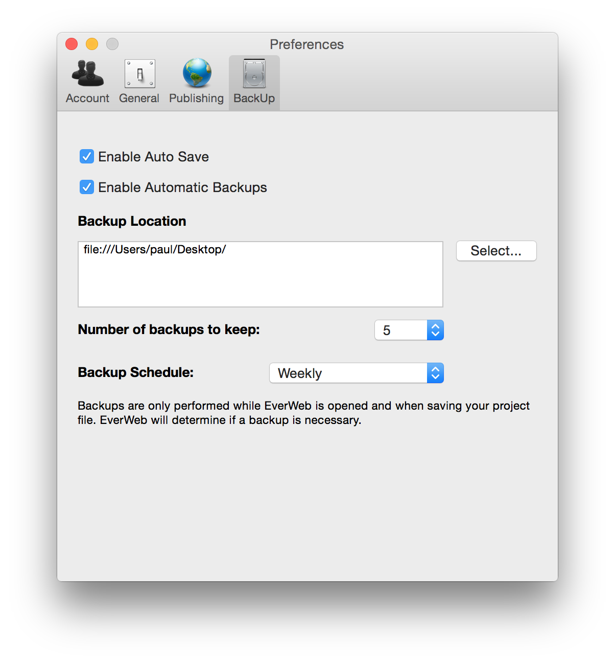Open the number of backups dropdown
Viewport: 615px width, 663px height.
(x=409, y=330)
